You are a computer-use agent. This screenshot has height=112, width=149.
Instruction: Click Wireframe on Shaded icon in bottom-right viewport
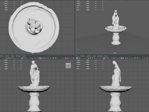pos(126,58)
